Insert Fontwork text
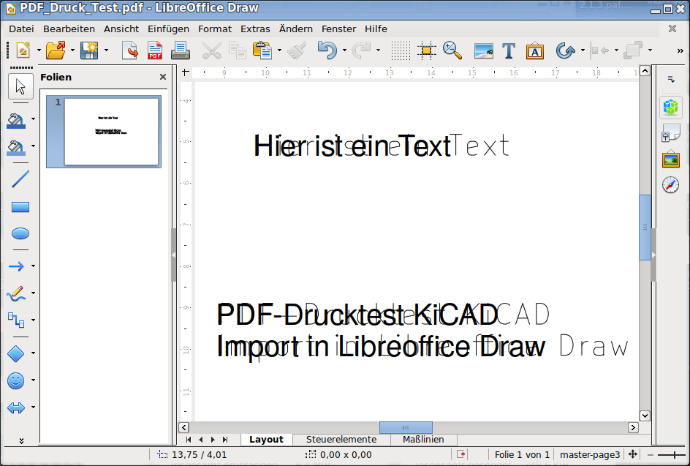Image resolution: width=690 pixels, height=466 pixels. [534, 50]
